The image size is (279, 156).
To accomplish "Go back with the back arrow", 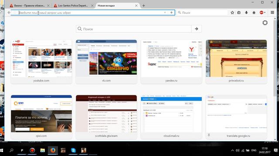I will [9, 13].
